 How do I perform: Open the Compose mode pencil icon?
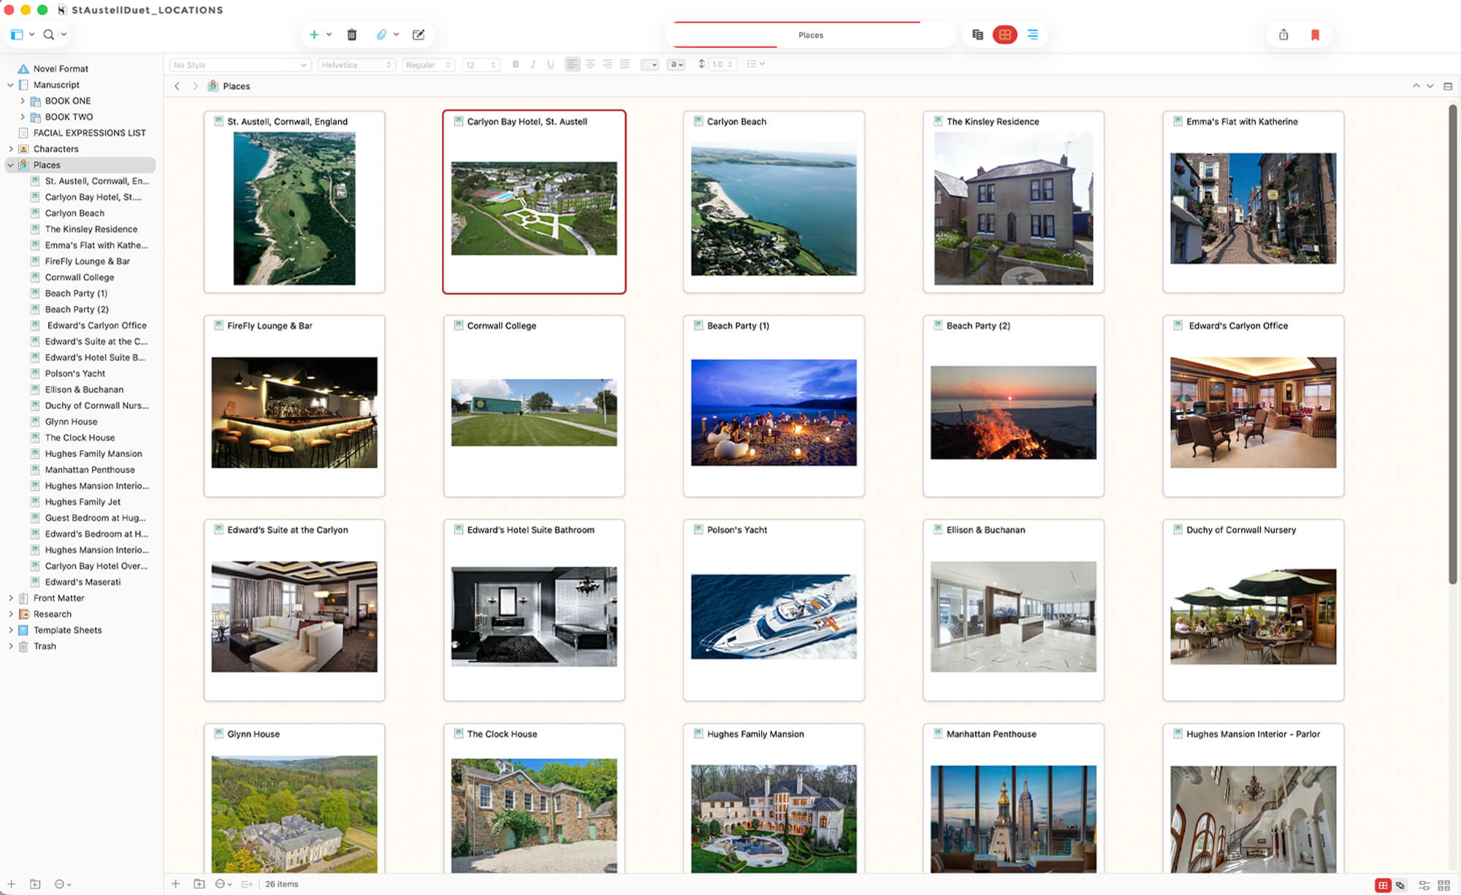(419, 34)
